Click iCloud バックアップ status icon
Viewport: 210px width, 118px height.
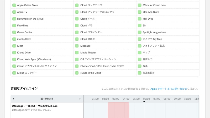point(77,5)
